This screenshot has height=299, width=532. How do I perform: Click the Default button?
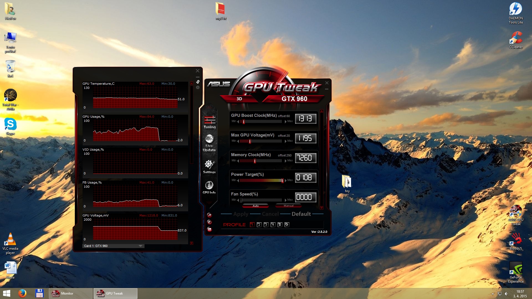pyautogui.click(x=301, y=214)
